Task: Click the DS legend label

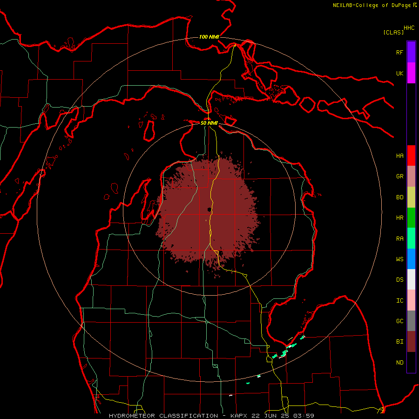Action: click(399, 280)
